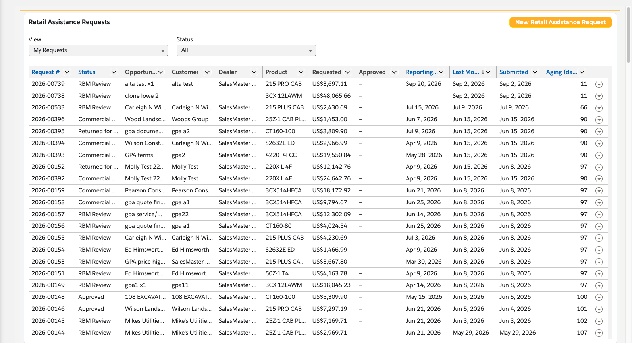632x343 pixels.
Task: Open row actions menu for request 2026-00533
Action: (599, 108)
